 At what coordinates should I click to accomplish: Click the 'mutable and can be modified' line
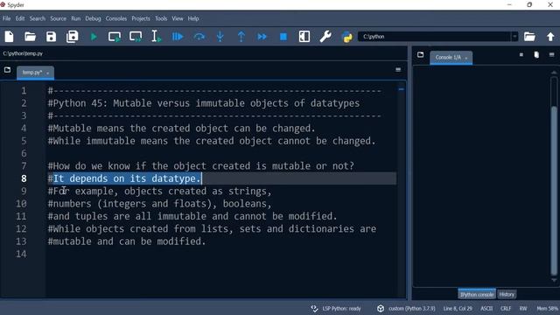(127, 241)
